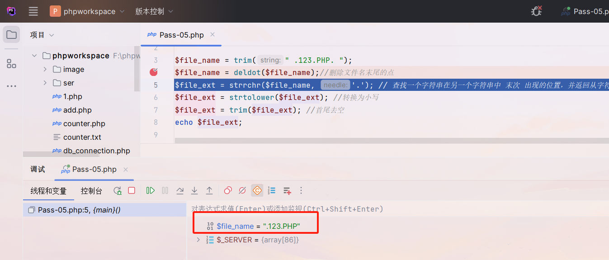Step into the function
Viewport: 609px width, 260px height.
pos(194,191)
